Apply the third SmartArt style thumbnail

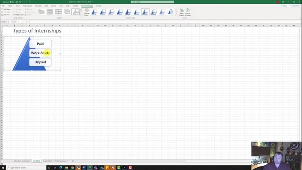111,12
